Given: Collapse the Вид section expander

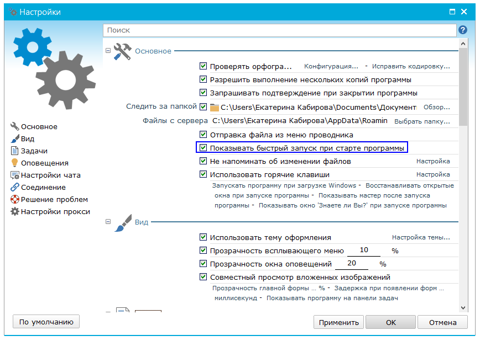Looking at the screenshot, I should (x=108, y=222).
